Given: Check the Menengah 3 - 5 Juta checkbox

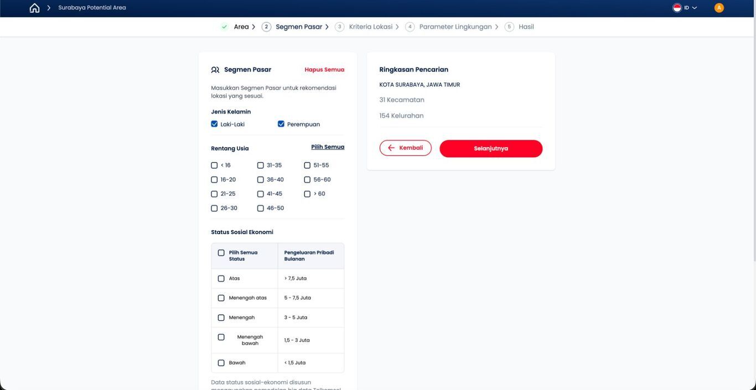Looking at the screenshot, I should pyautogui.click(x=221, y=318).
